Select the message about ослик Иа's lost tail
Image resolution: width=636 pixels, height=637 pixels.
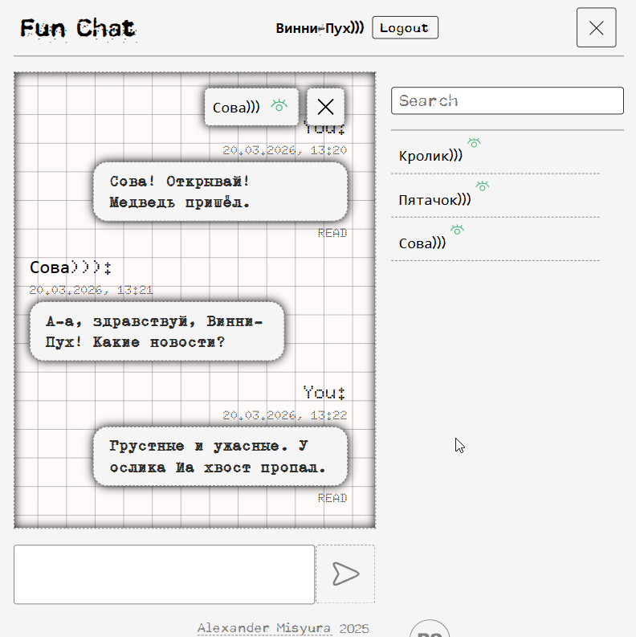219,456
